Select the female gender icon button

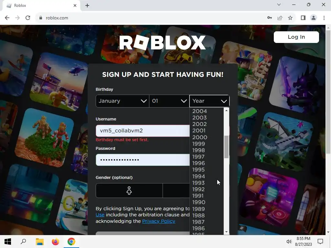point(129,191)
